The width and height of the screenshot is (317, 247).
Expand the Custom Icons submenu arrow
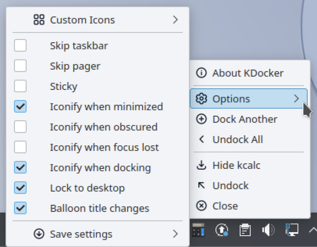click(175, 20)
